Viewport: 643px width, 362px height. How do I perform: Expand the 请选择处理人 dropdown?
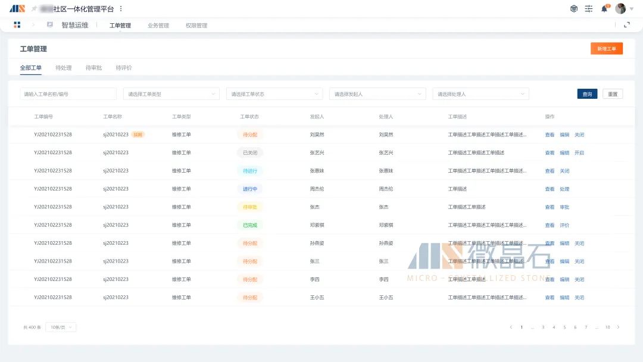(480, 94)
